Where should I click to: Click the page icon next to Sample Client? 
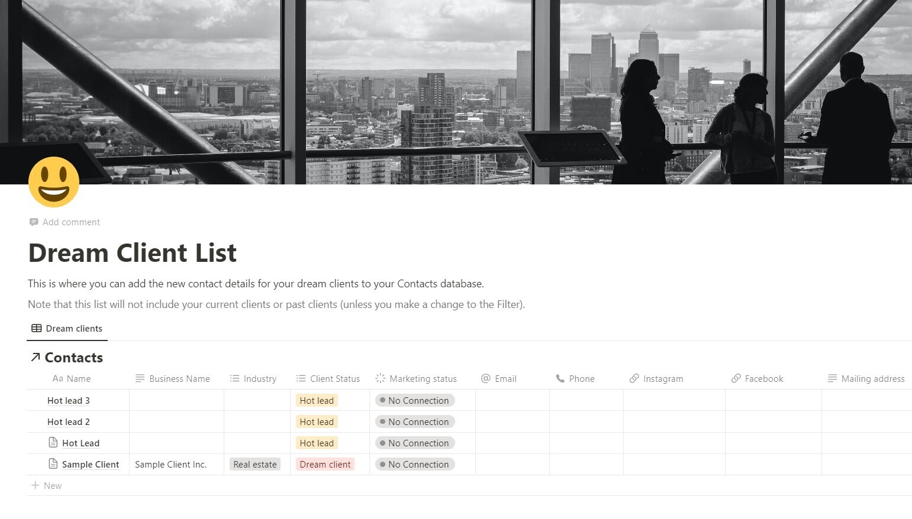click(x=53, y=464)
